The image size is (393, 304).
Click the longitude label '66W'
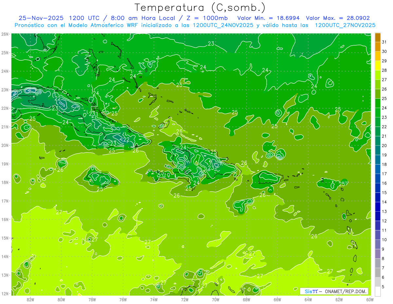point(277,299)
